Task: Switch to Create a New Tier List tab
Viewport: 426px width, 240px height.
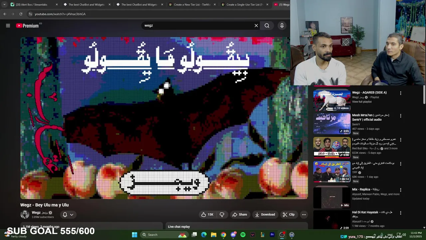Action: coord(192,5)
